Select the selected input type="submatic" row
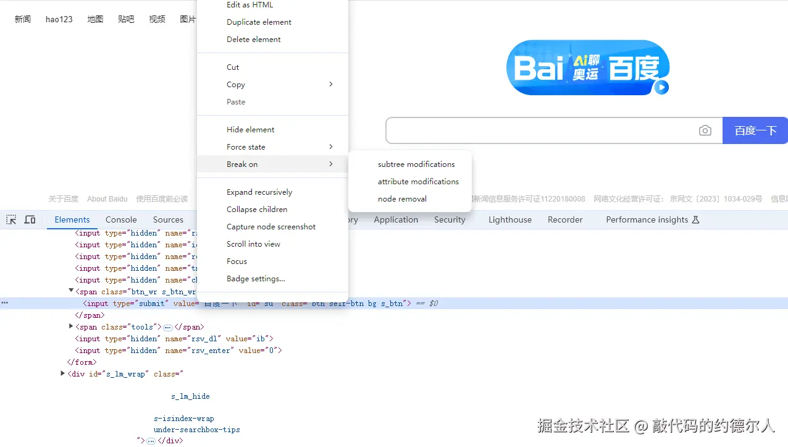The image size is (788, 447). coord(394,303)
